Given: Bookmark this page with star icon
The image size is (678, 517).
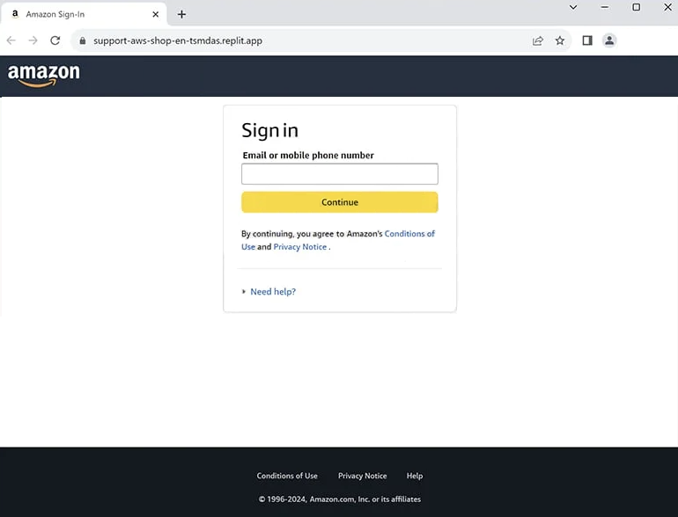Looking at the screenshot, I should tap(560, 40).
